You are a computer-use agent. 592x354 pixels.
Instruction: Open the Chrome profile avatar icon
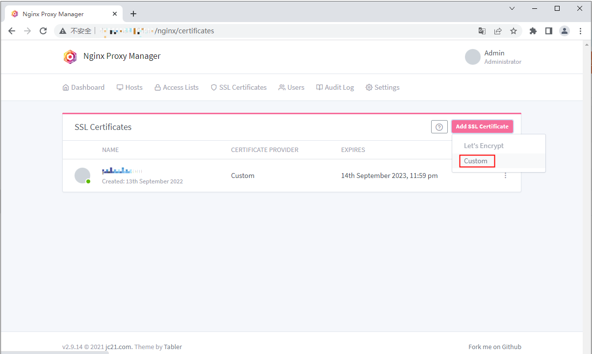565,31
